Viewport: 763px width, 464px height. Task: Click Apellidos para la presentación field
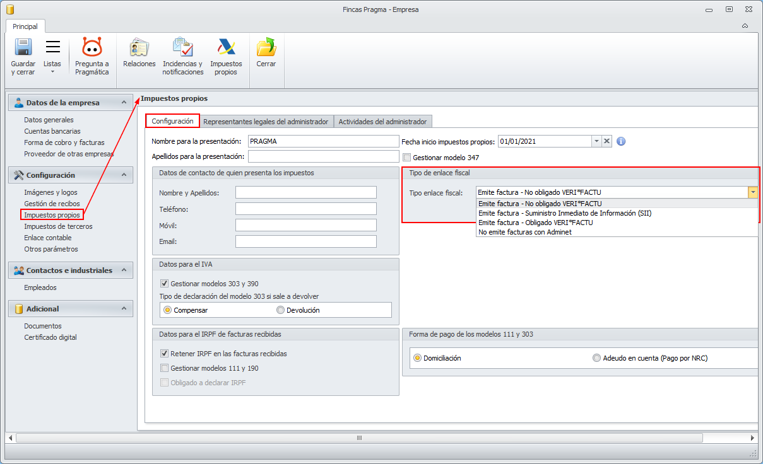click(324, 156)
